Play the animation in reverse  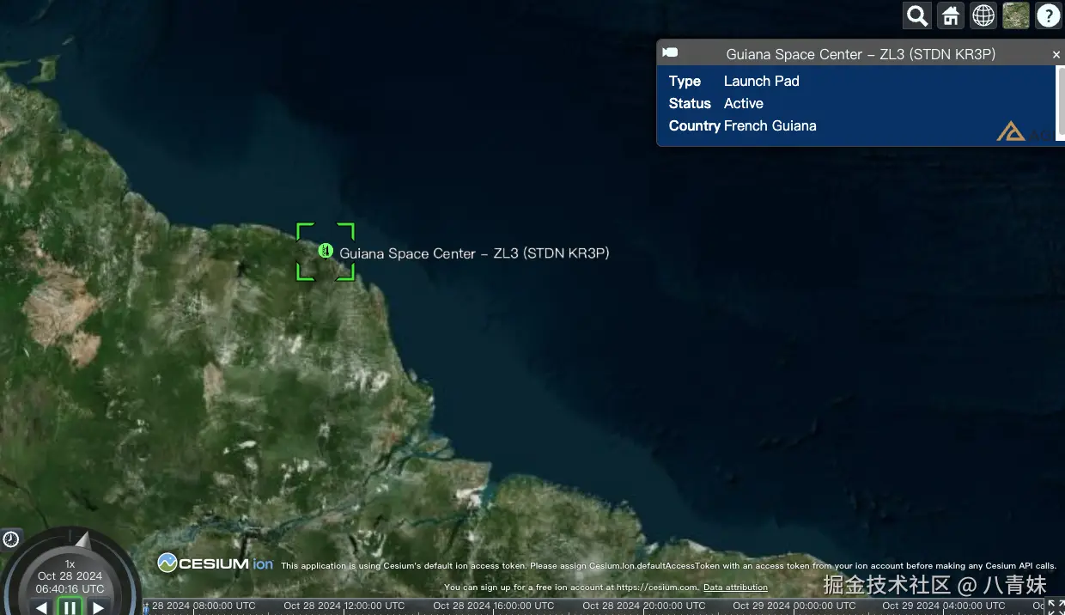(x=40, y=607)
